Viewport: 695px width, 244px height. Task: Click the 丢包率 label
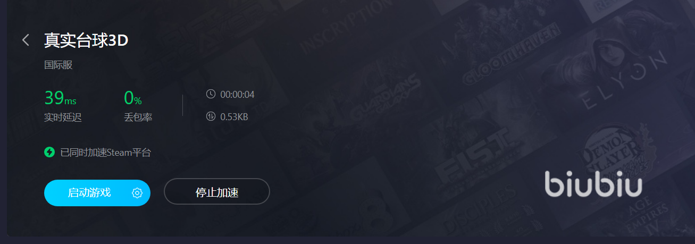pos(138,117)
